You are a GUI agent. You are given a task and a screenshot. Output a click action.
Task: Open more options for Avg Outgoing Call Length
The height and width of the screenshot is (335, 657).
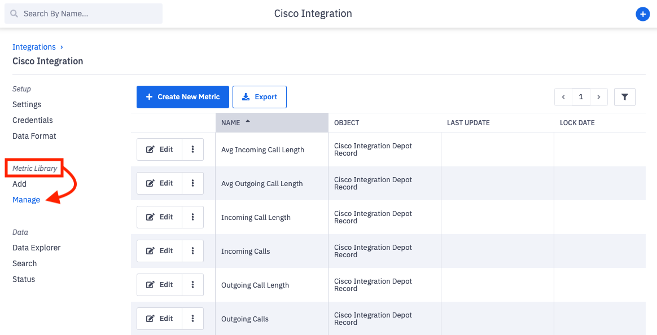[193, 183]
